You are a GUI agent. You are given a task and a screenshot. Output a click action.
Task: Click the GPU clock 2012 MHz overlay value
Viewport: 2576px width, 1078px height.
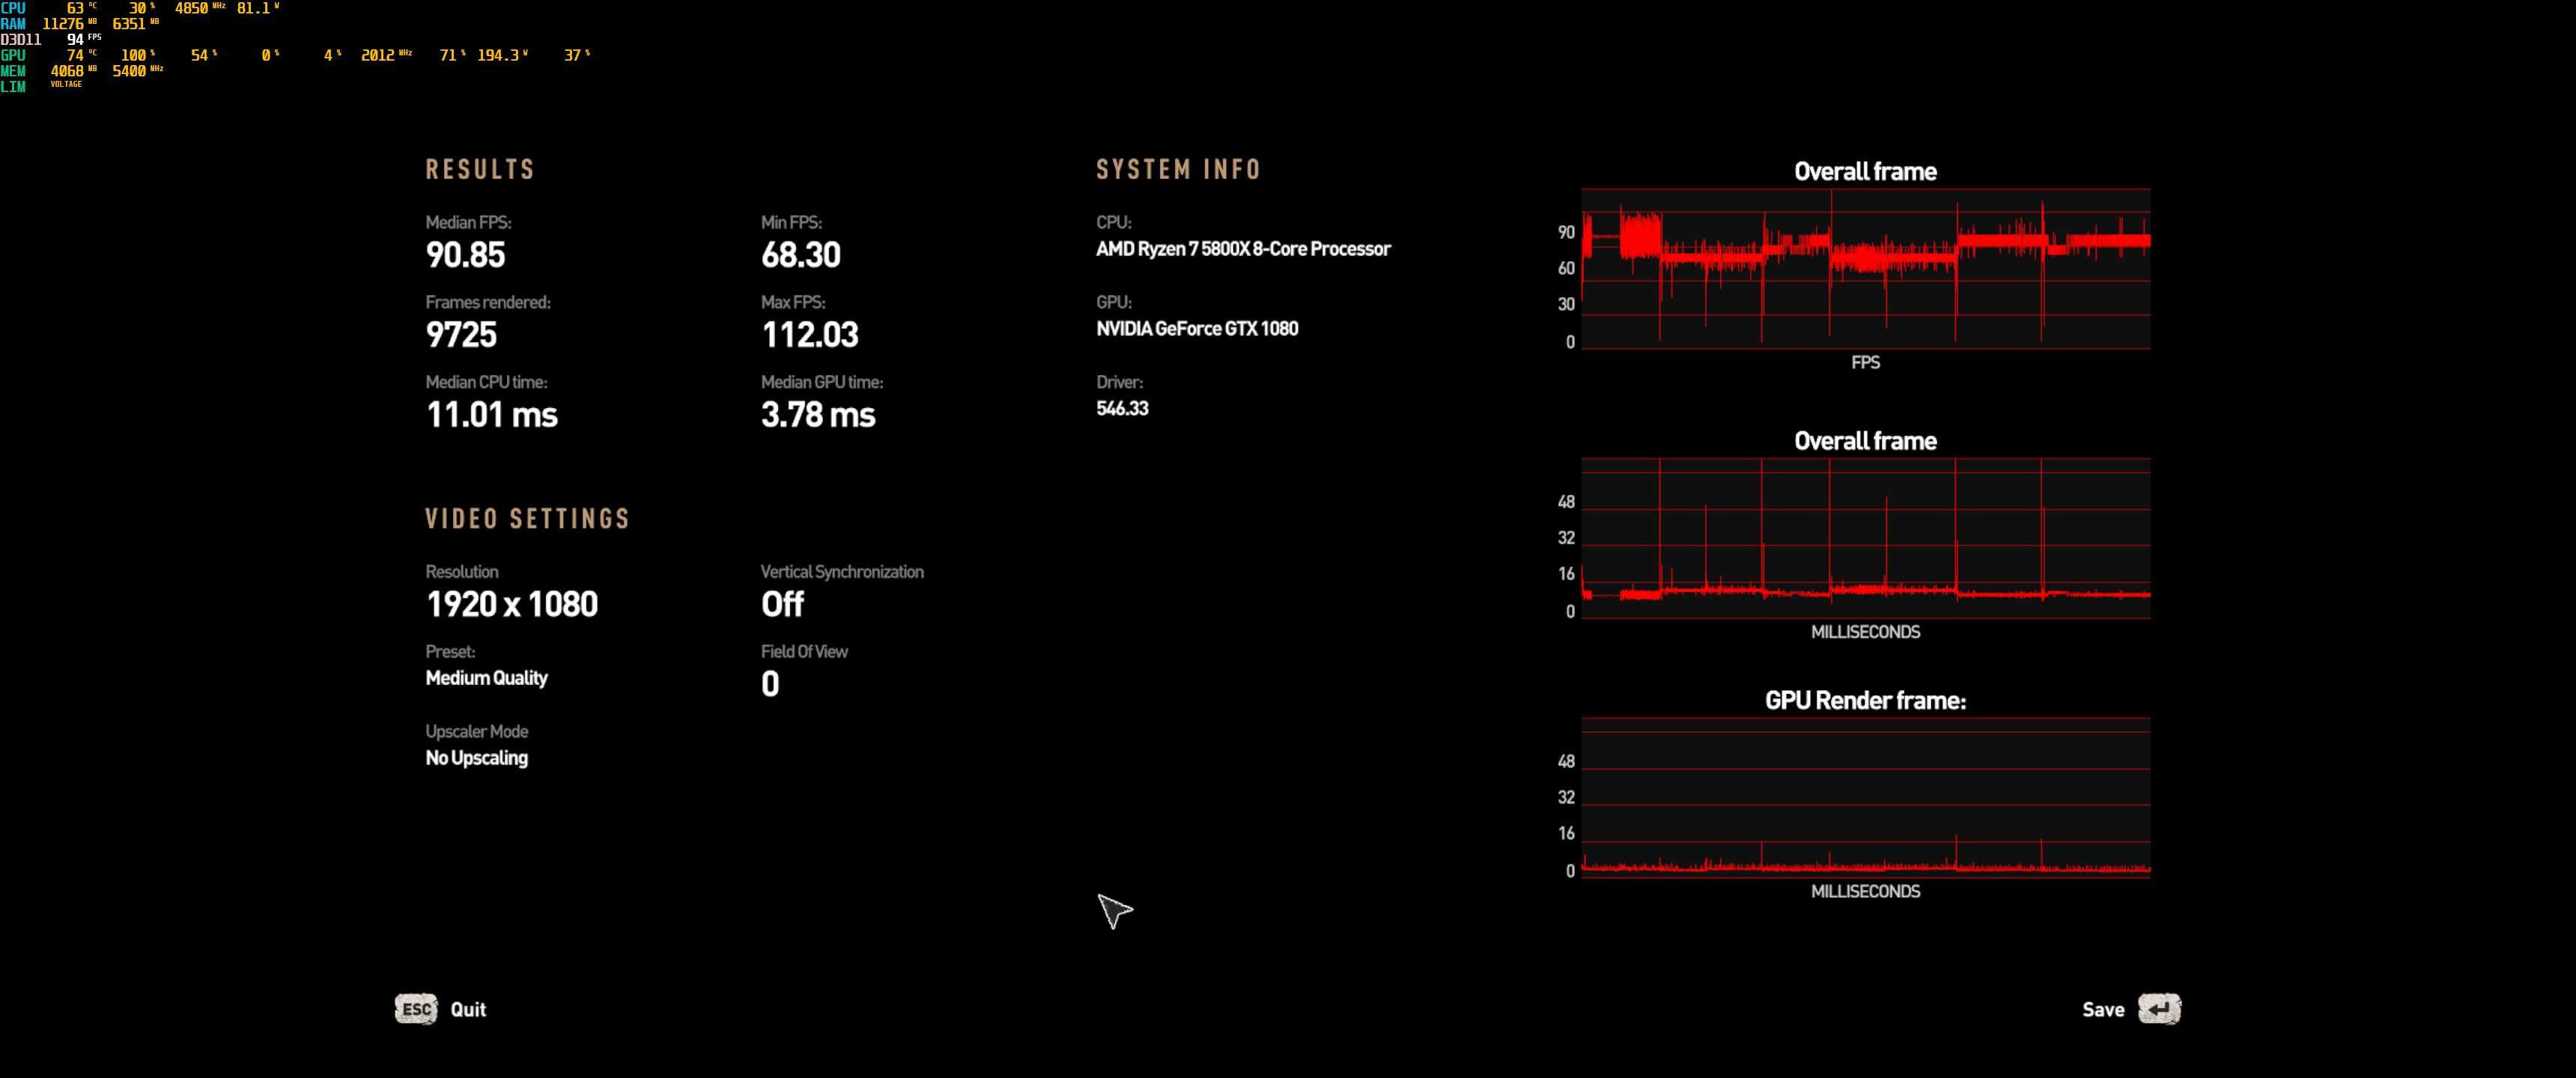(386, 56)
